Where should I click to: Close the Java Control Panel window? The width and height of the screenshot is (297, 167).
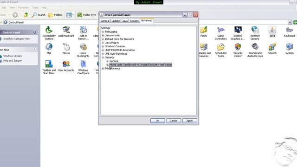(196, 15)
